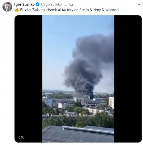Click the tweet text about 'Balsam' factory
The width and height of the screenshot is (143, 145).
[x=70, y=10]
